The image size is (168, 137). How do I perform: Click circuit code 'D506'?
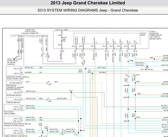(x=41, y=98)
